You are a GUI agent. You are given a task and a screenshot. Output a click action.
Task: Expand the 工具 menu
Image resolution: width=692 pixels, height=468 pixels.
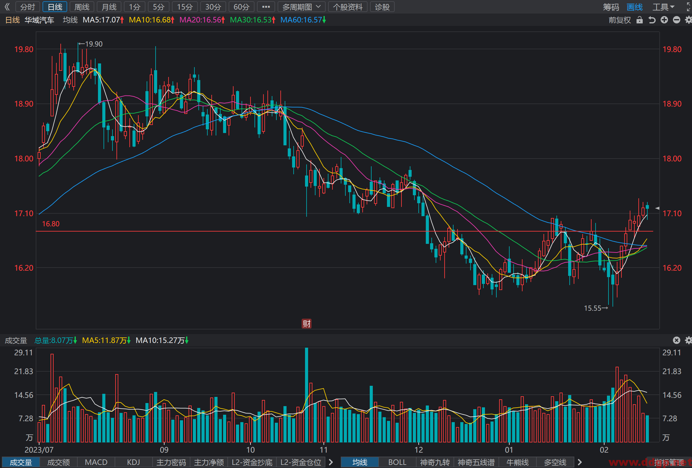pyautogui.click(x=663, y=7)
